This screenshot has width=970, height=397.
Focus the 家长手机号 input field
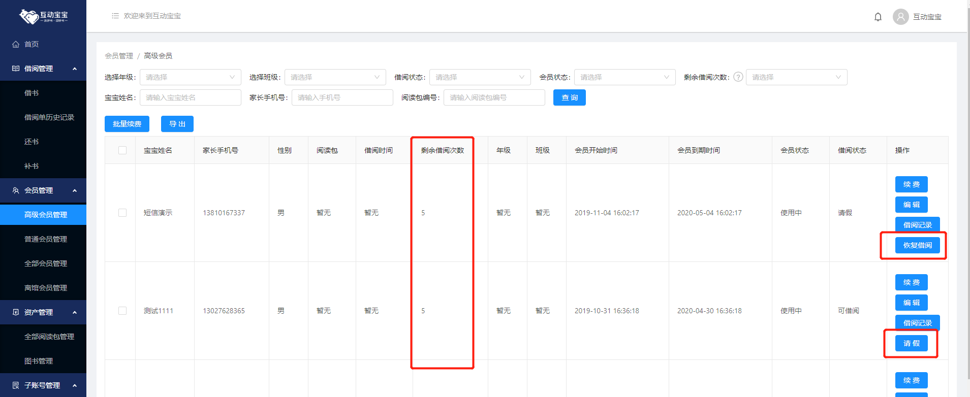tap(342, 97)
